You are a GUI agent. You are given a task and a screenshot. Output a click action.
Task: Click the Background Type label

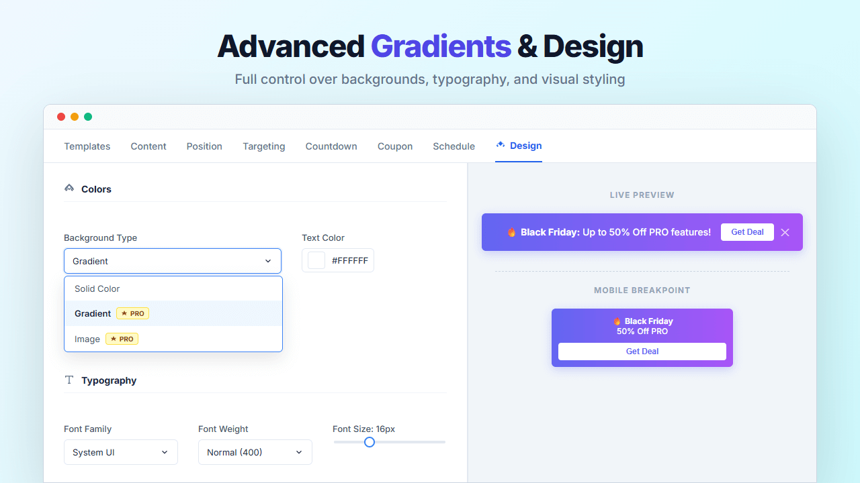100,237
